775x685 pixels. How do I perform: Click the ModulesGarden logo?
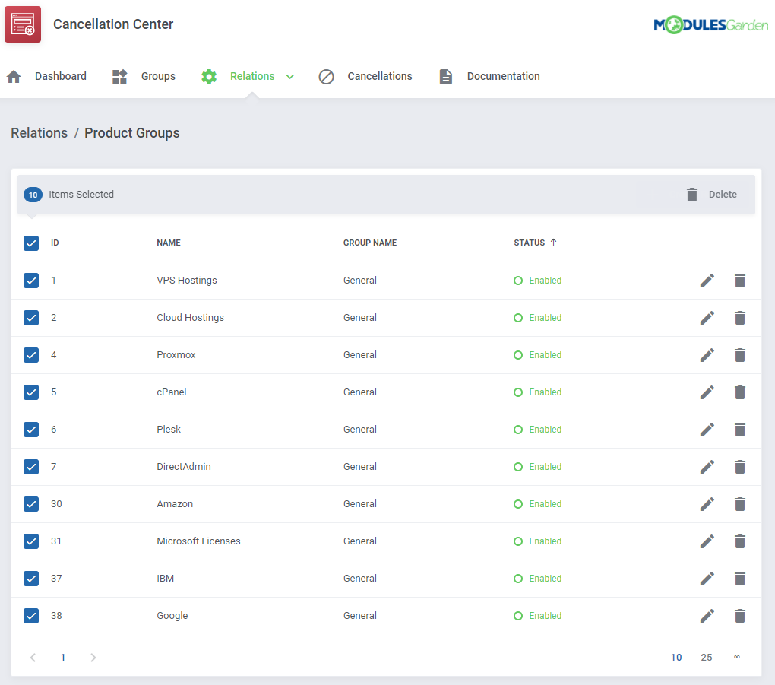pos(710,24)
